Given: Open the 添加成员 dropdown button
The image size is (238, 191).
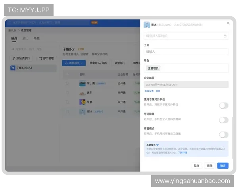Looking at the screenshot, I should click(74, 63).
